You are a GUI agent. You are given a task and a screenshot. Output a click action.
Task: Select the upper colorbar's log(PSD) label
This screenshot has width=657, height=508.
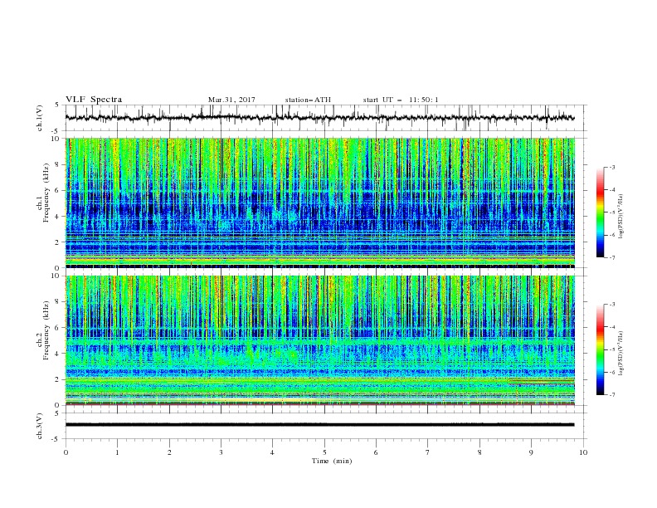point(622,217)
